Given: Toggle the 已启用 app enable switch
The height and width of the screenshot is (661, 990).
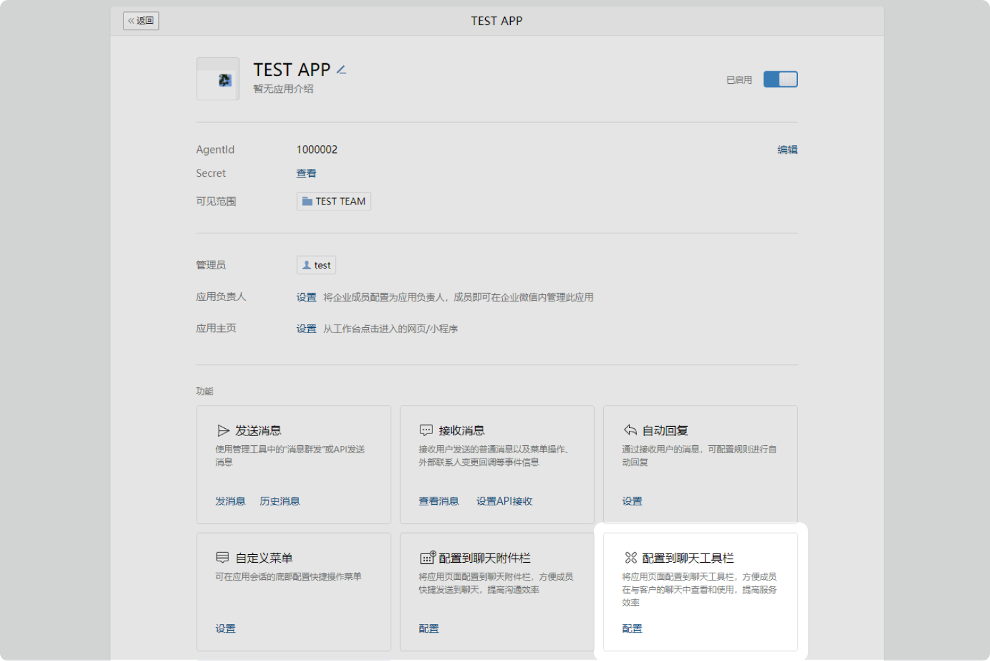Looking at the screenshot, I should click(780, 80).
